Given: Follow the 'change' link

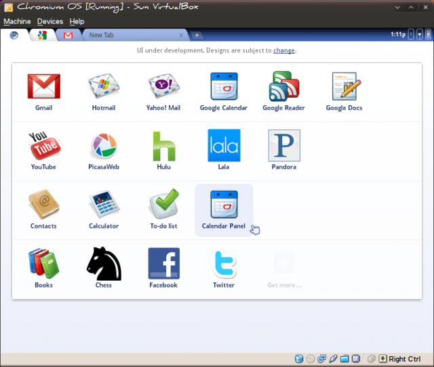Looking at the screenshot, I should pyautogui.click(x=284, y=50).
